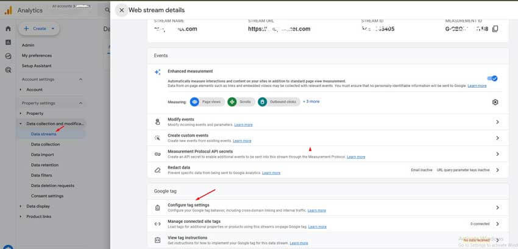Click the Outbound clicks chip
Screen dimensions: 518x249
click(279, 102)
